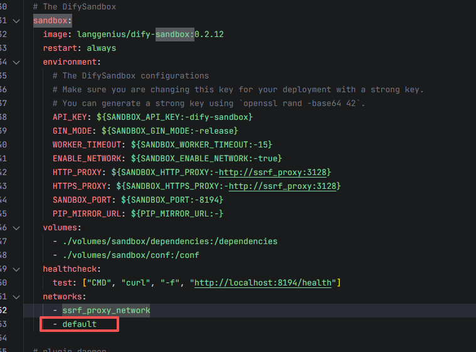The width and height of the screenshot is (476, 352).
Task: Click the "curl" string in test array
Action: (135, 283)
